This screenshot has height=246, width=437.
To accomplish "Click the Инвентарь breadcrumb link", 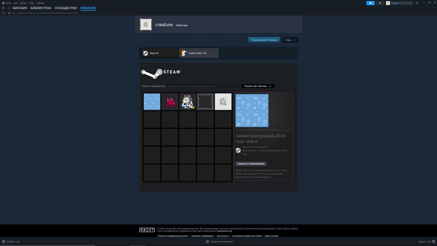I will (182, 25).
